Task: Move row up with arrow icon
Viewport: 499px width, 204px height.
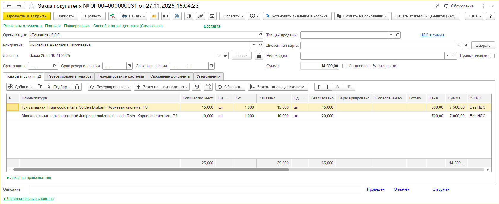Action: click(319, 87)
